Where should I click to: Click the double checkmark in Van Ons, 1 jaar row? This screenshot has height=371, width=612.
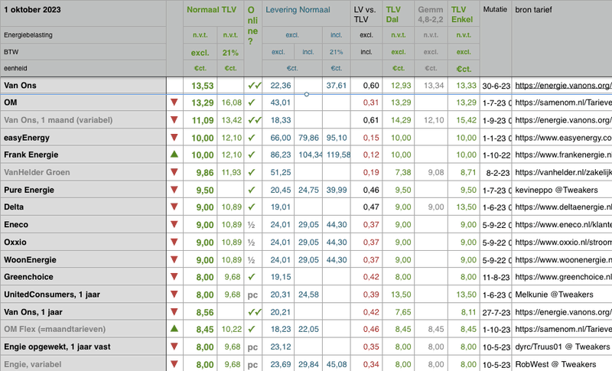point(255,312)
